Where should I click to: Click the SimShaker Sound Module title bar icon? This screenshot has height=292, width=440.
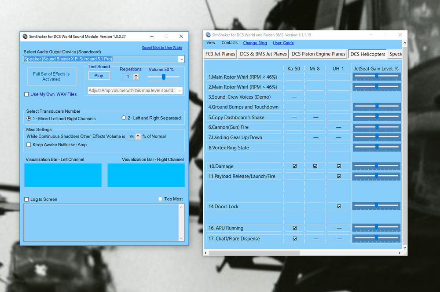click(25, 37)
